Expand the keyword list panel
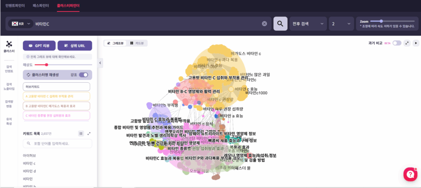 89,134
